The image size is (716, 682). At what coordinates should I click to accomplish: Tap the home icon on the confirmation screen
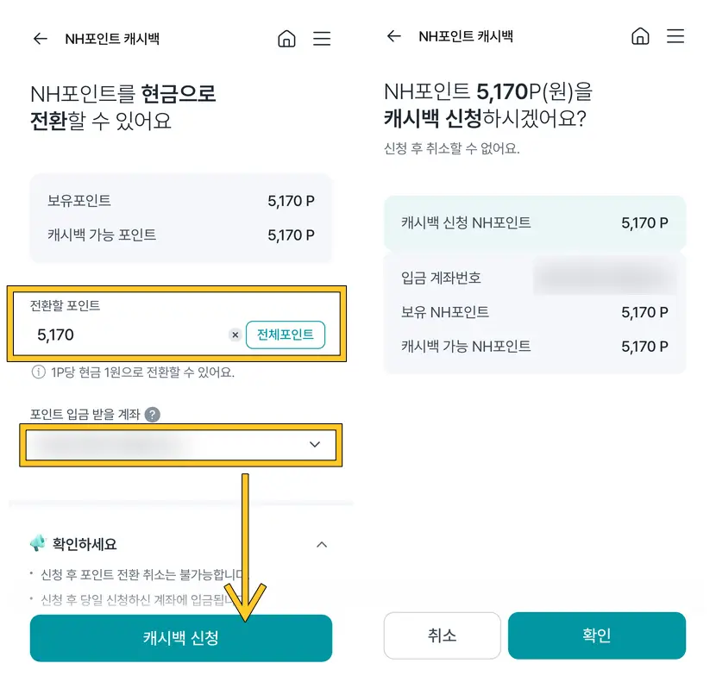tap(641, 36)
